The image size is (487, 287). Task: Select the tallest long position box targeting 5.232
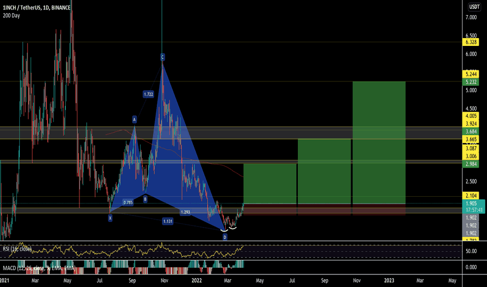(x=379, y=148)
